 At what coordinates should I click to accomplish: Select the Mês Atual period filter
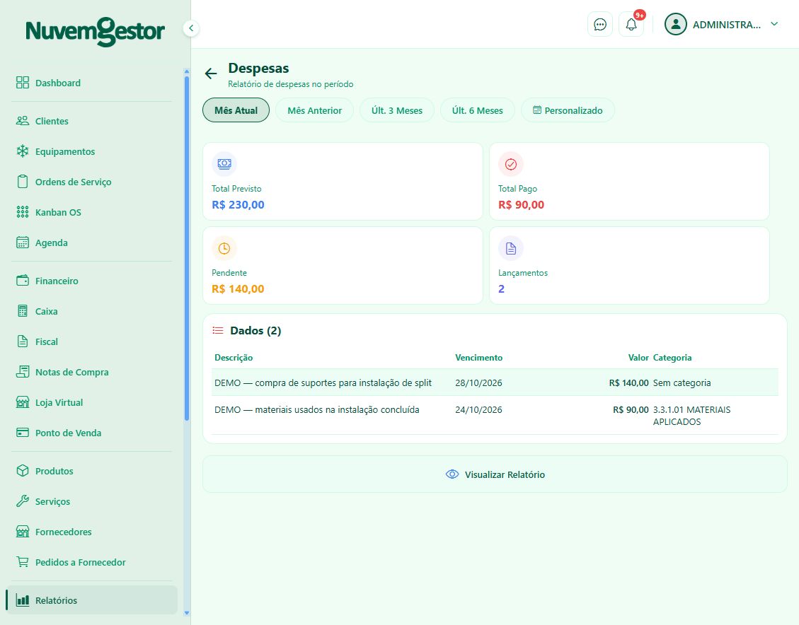236,110
